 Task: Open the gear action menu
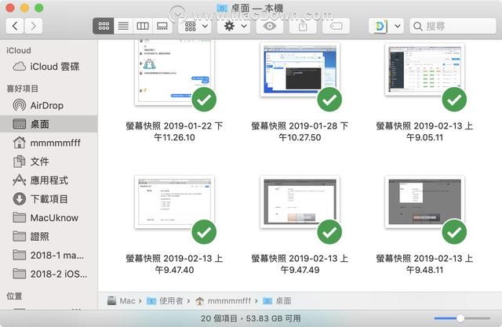point(235,26)
